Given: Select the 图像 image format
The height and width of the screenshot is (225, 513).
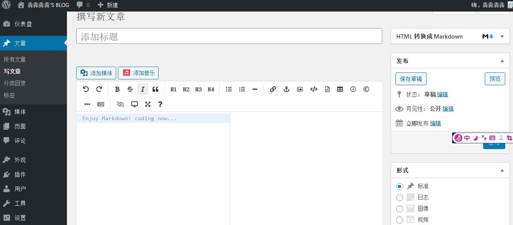Looking at the screenshot, I should 400,209.
